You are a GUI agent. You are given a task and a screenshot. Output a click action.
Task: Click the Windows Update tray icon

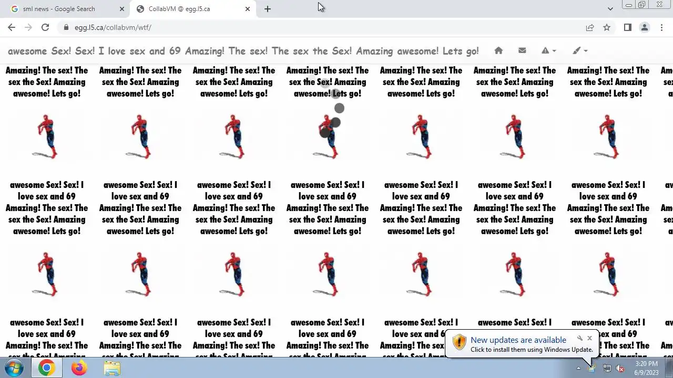(x=593, y=368)
